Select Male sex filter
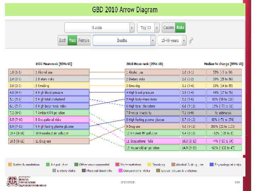 coord(72,40)
